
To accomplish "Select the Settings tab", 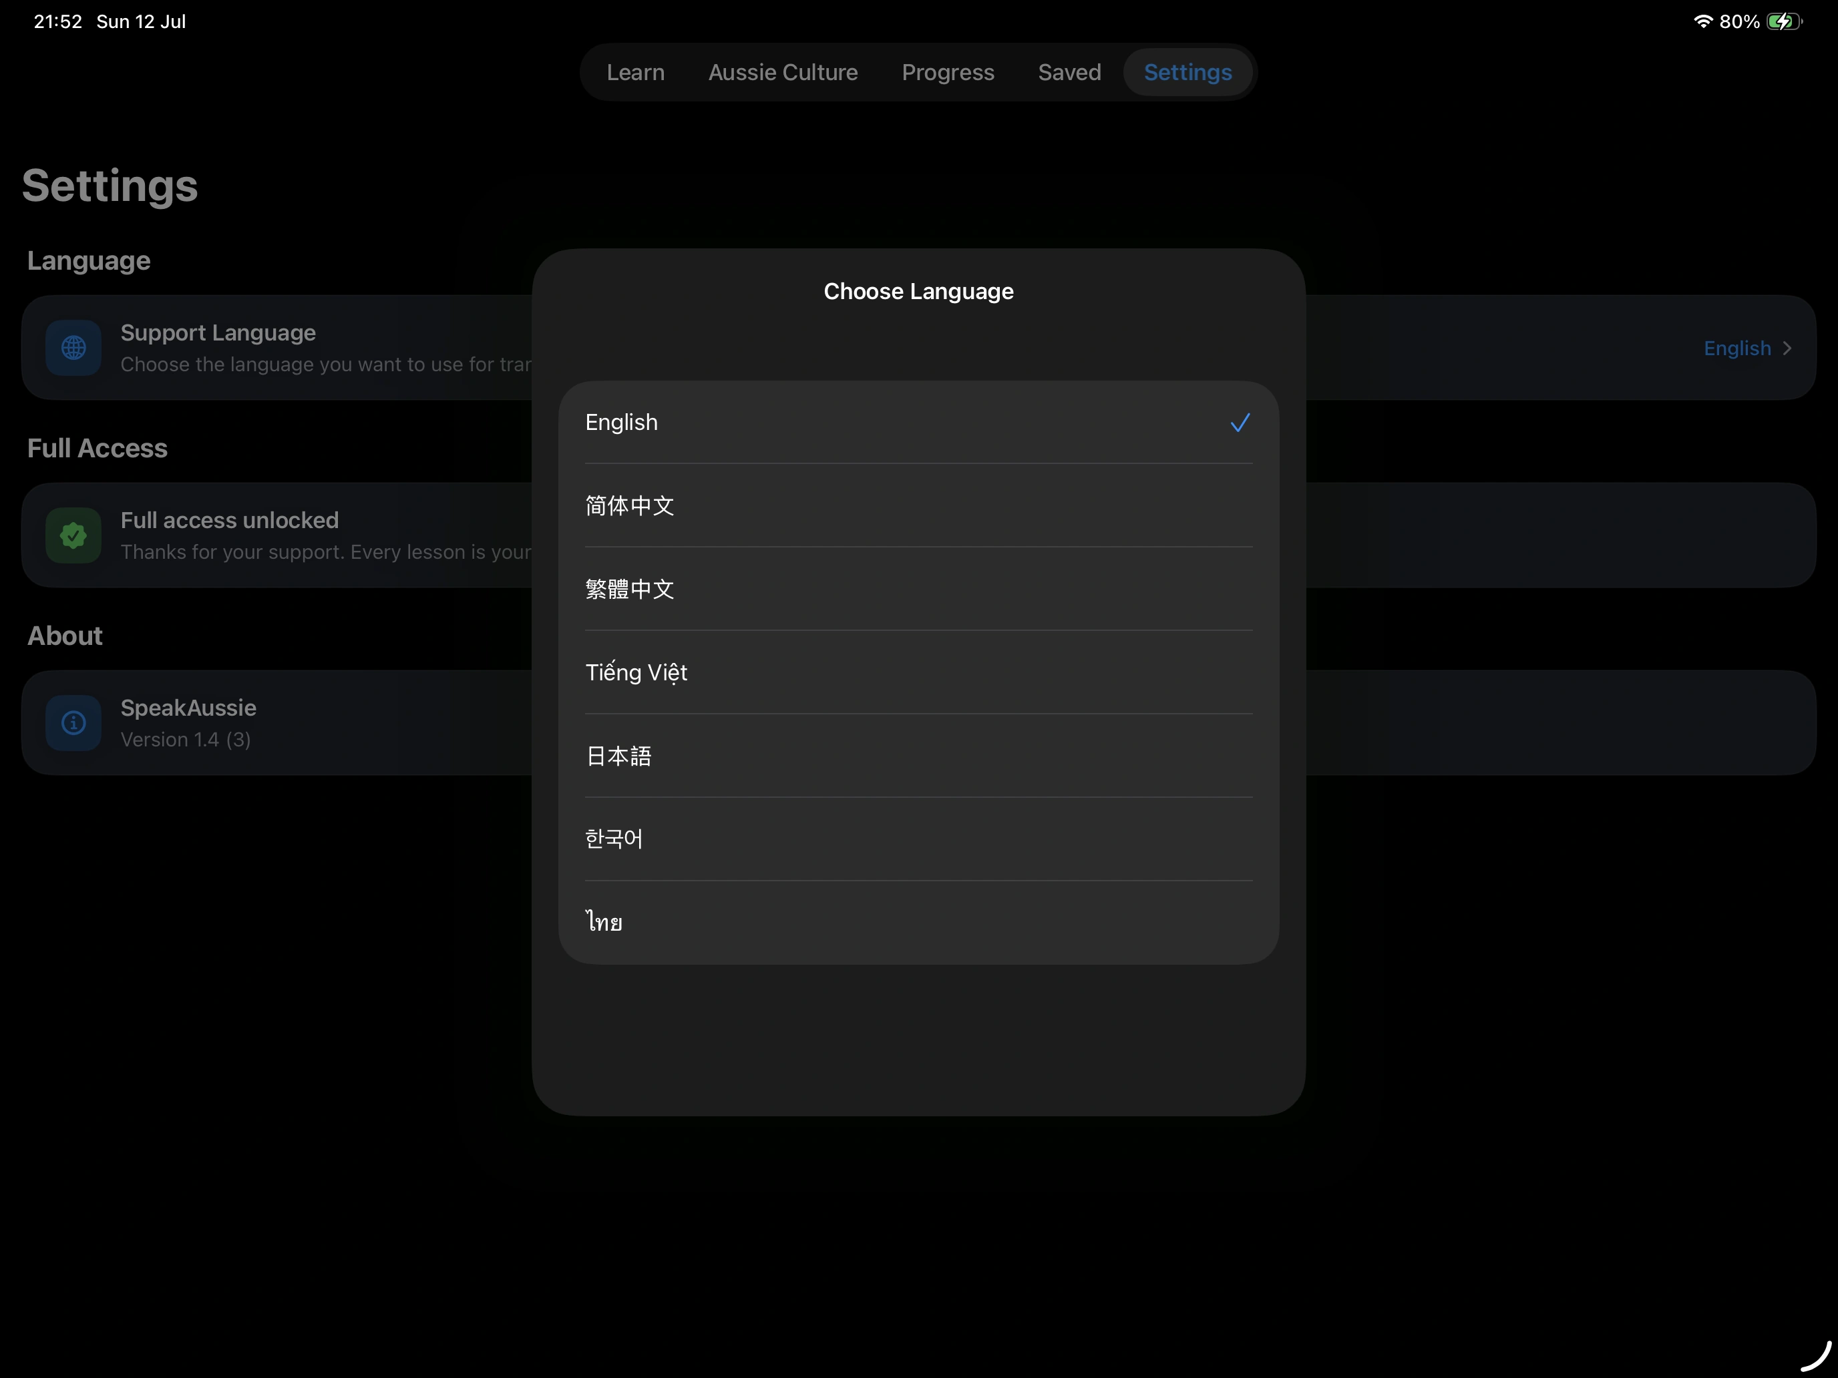I will [1187, 72].
